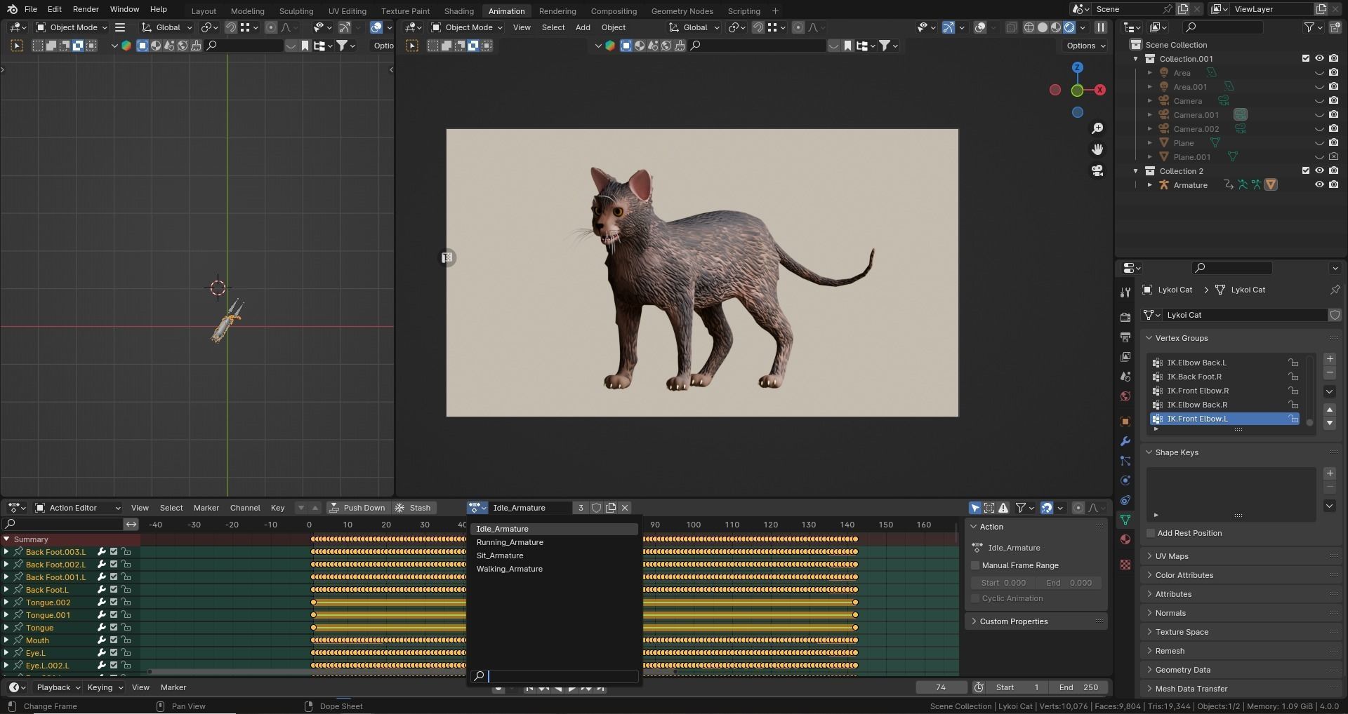The image size is (1348, 714).
Task: Switch to the Shading workspace tab
Action: [458, 11]
